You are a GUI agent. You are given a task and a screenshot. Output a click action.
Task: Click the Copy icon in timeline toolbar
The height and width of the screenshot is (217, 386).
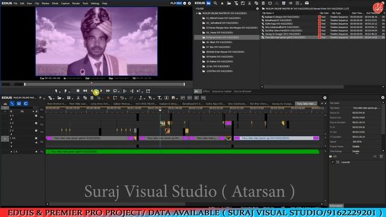[x=85, y=98]
